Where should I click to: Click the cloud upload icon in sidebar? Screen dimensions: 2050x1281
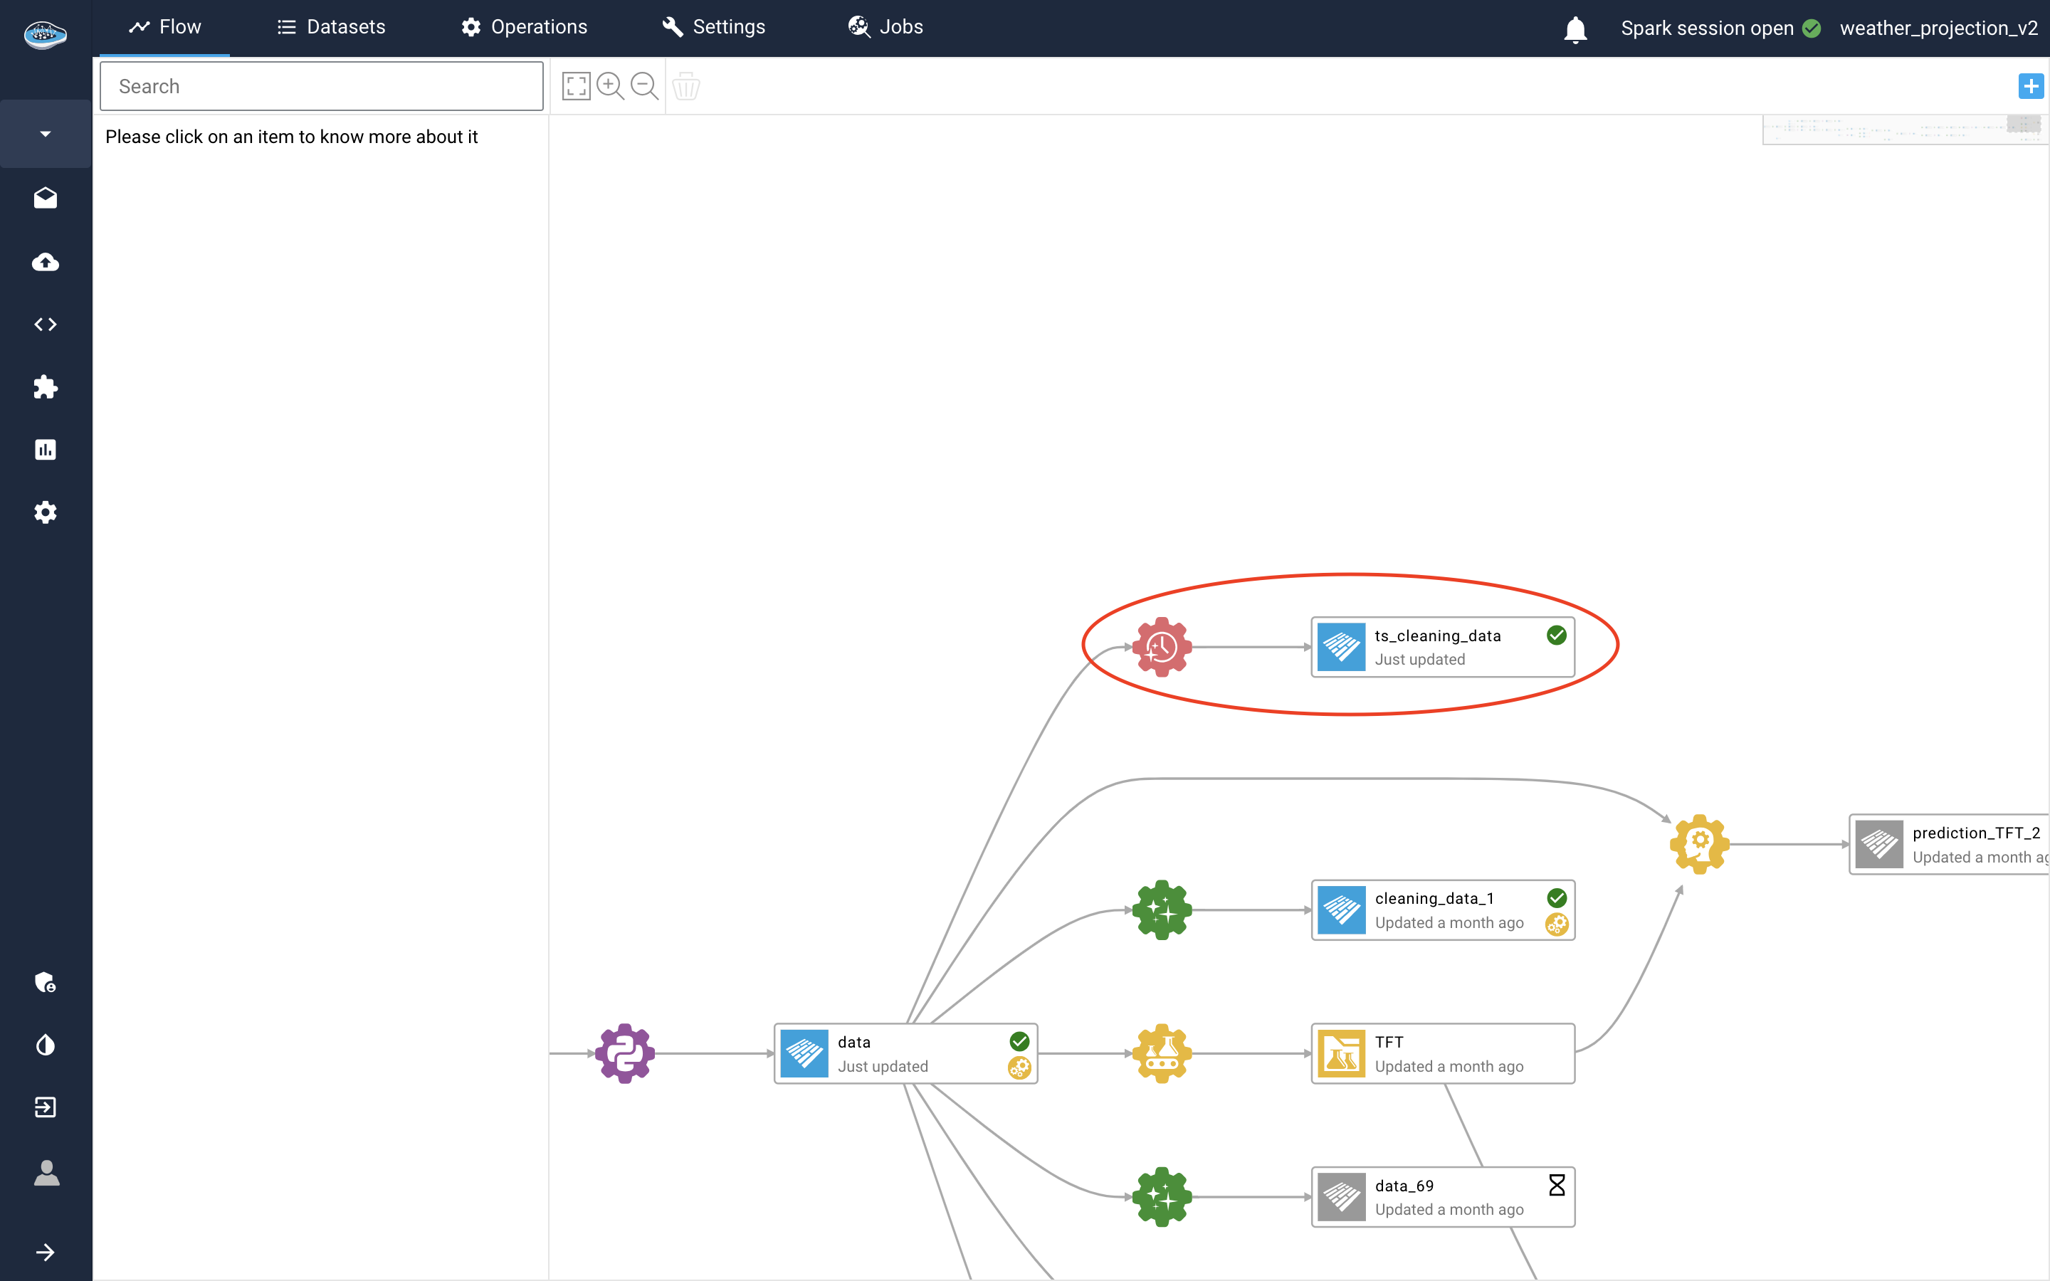pyautogui.click(x=46, y=262)
